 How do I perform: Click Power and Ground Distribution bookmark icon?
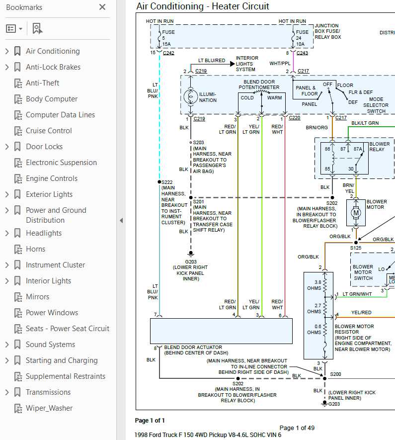click(17, 210)
